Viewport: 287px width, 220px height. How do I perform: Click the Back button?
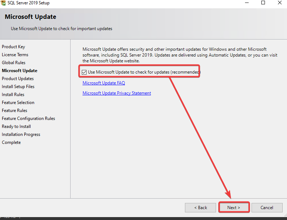[201, 208]
